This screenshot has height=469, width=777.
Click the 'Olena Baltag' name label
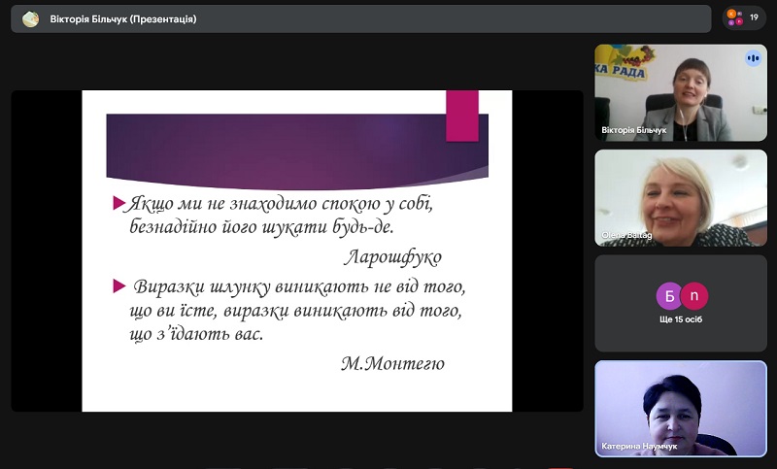(626, 236)
